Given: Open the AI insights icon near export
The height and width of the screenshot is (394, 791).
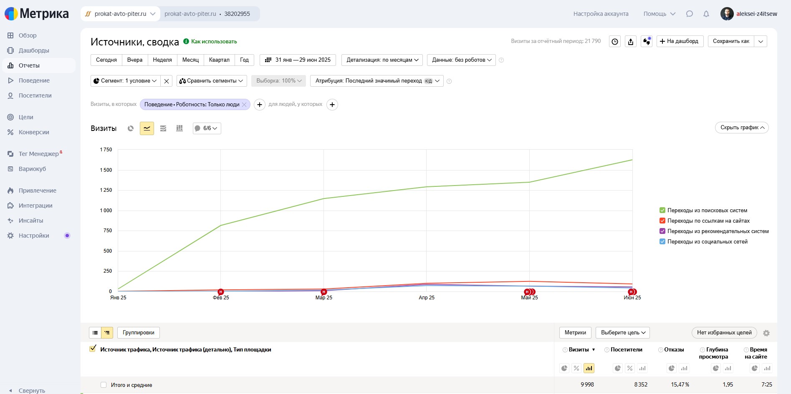Looking at the screenshot, I should [647, 41].
